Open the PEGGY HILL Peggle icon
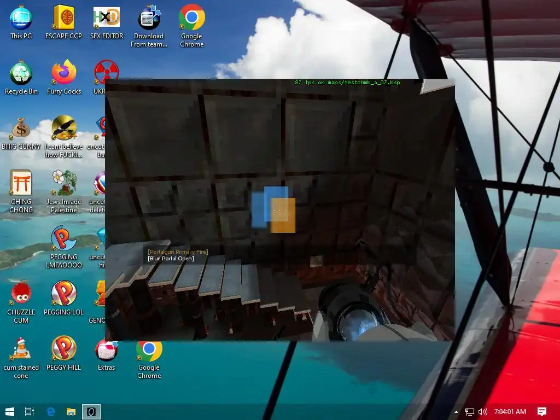Viewport: 560px width, 420px height. tap(63, 354)
